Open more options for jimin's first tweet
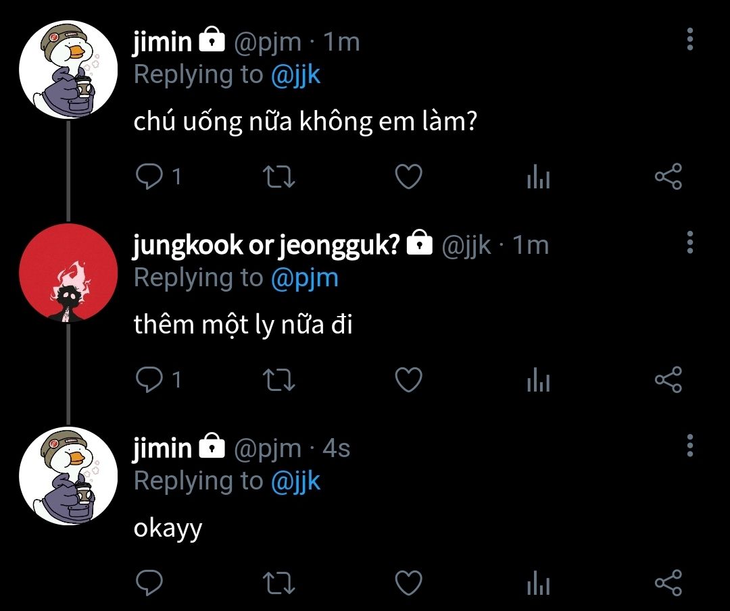 point(690,40)
